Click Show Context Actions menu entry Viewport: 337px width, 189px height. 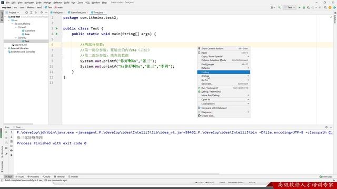pos(223,49)
